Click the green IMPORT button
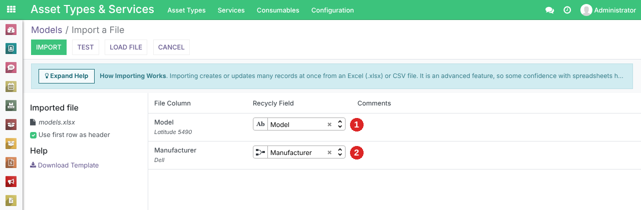The image size is (641, 210). 49,47
